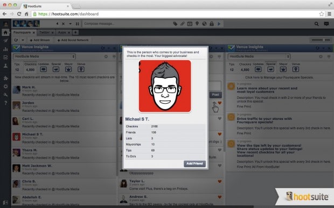Click the location pin in compose bar
The image size is (334, 208).
pos(197,24)
